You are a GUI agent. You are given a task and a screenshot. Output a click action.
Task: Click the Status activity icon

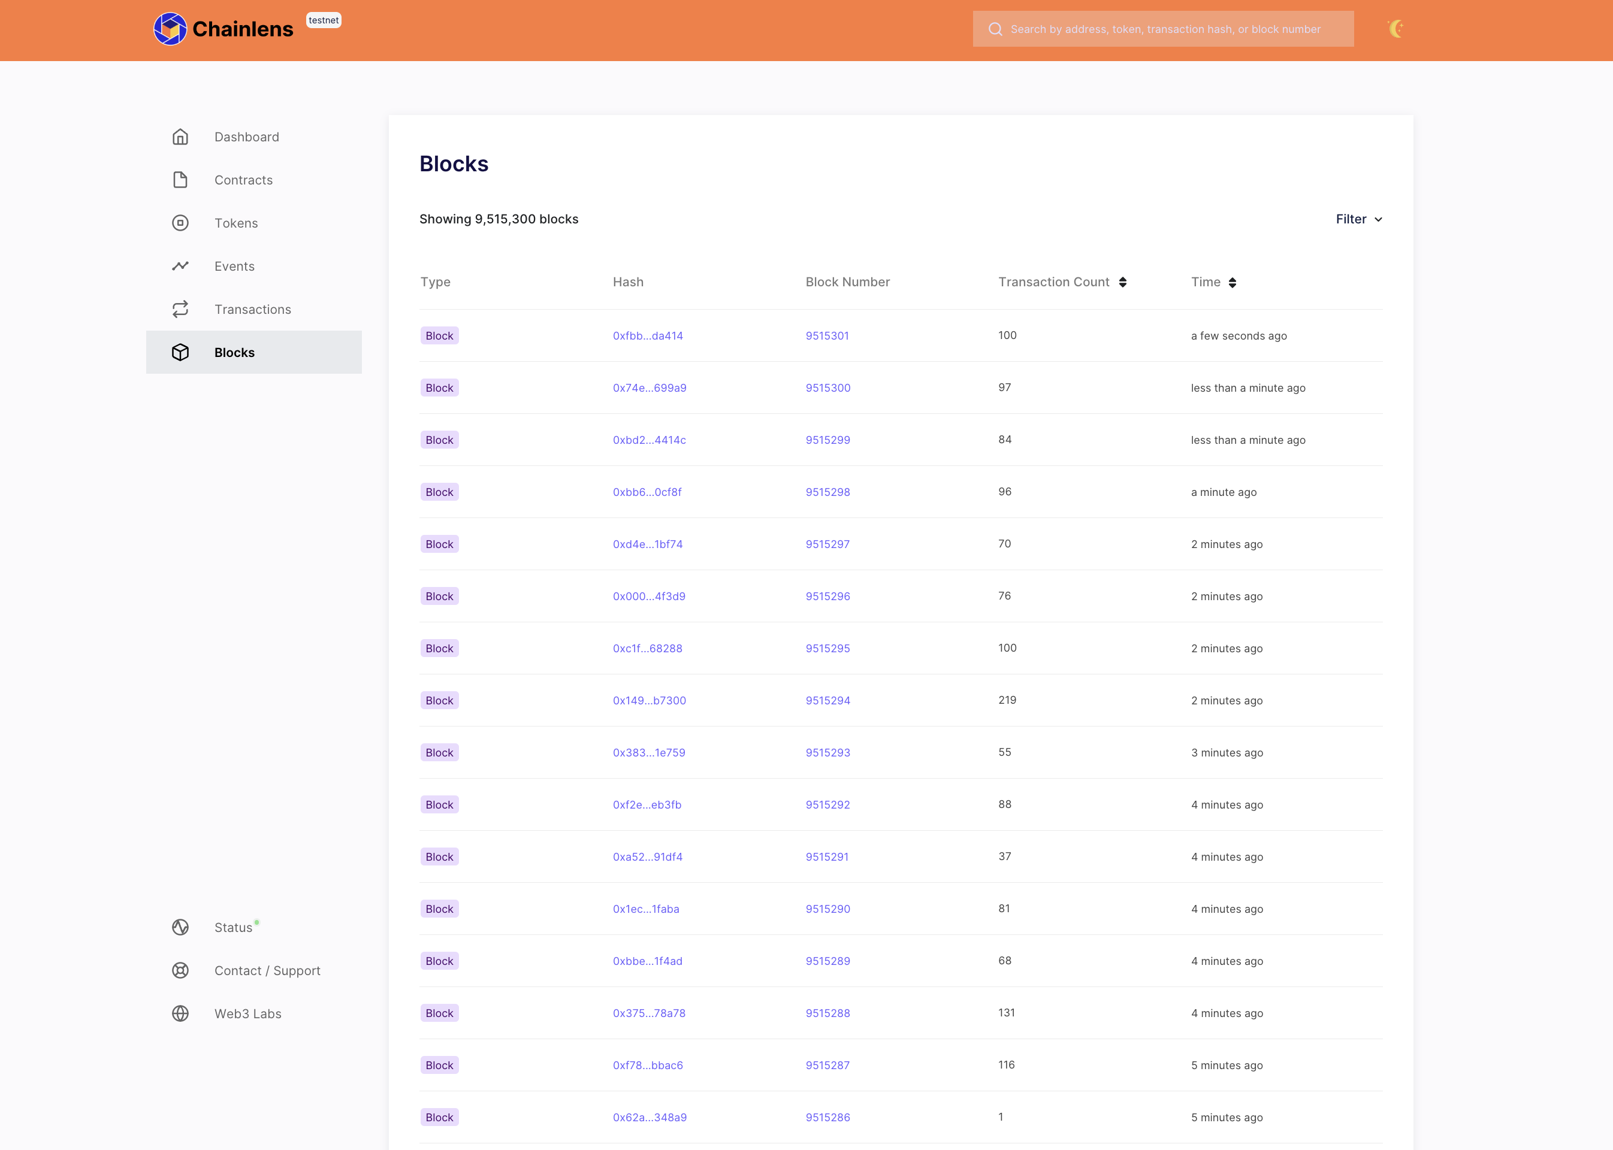[180, 928]
